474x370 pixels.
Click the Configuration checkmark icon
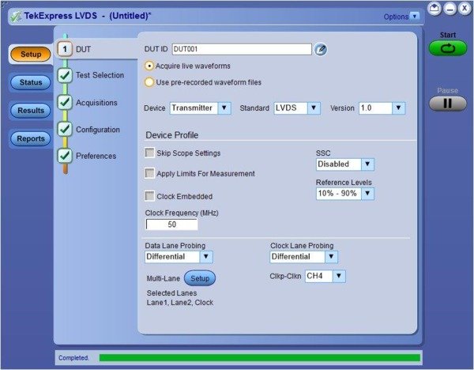[x=65, y=129]
